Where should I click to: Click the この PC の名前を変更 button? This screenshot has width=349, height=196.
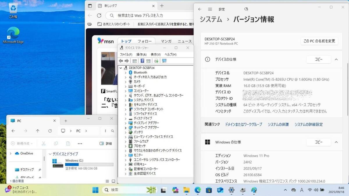tap(319, 41)
